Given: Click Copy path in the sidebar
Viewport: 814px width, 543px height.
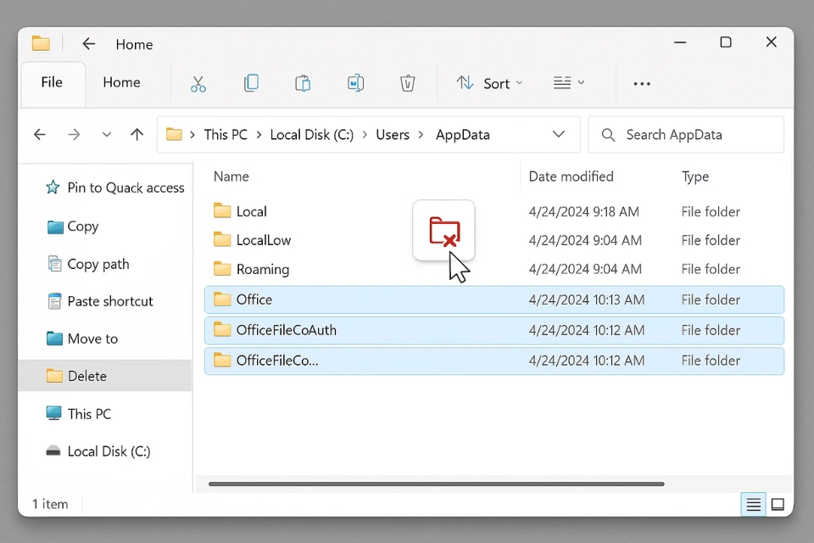Looking at the screenshot, I should point(98,264).
